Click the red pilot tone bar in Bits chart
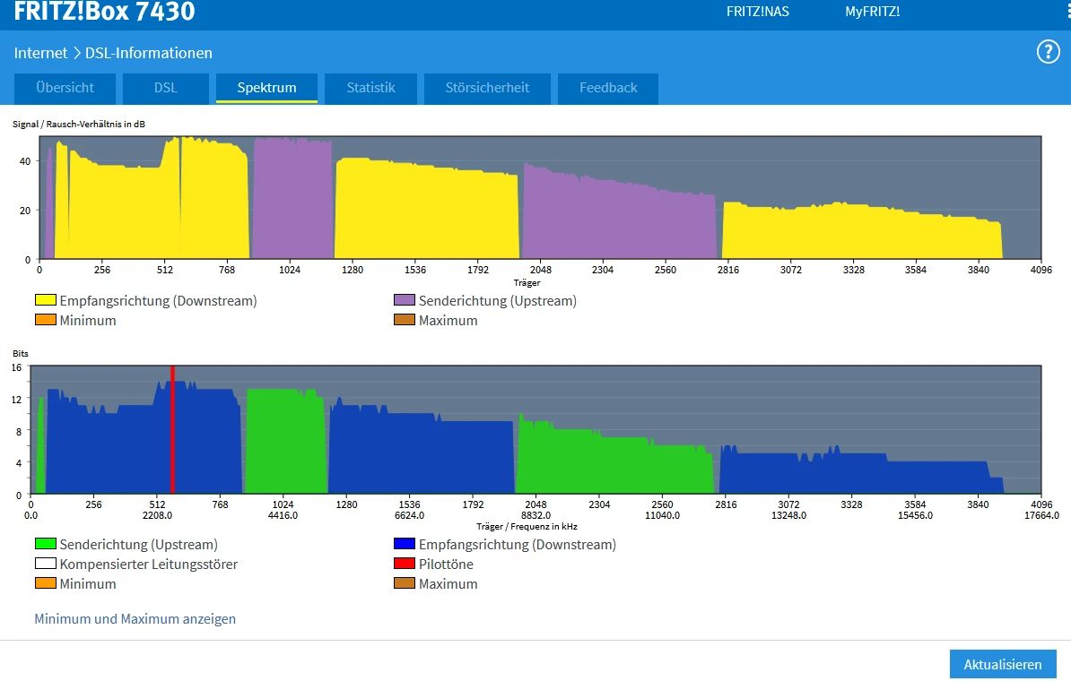The image size is (1071, 681). 172,430
